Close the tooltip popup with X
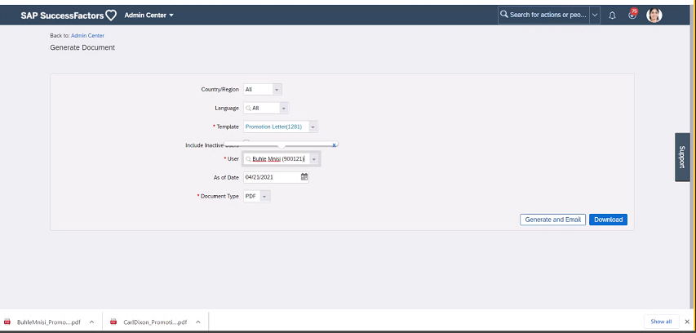Screen dimensions: 696x333 coord(334,145)
